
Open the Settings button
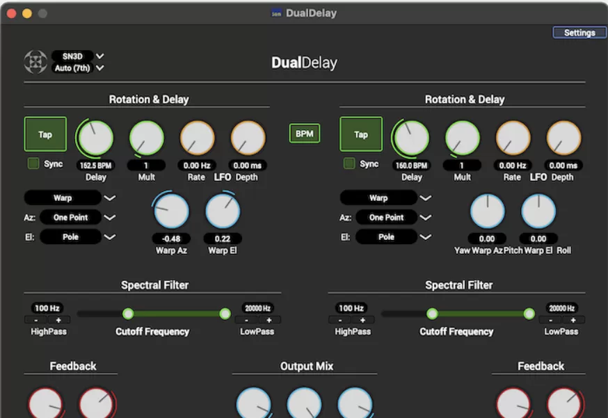579,33
